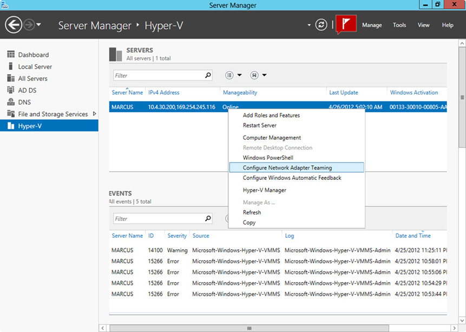Viewport: 466px width, 332px height.
Task: Open the View menu
Action: pyautogui.click(x=423, y=25)
